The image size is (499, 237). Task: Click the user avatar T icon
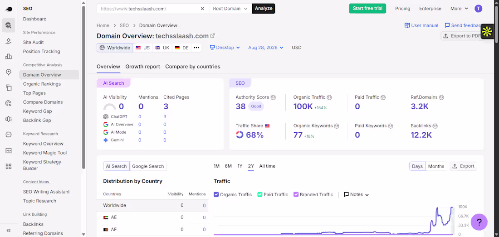478,9
